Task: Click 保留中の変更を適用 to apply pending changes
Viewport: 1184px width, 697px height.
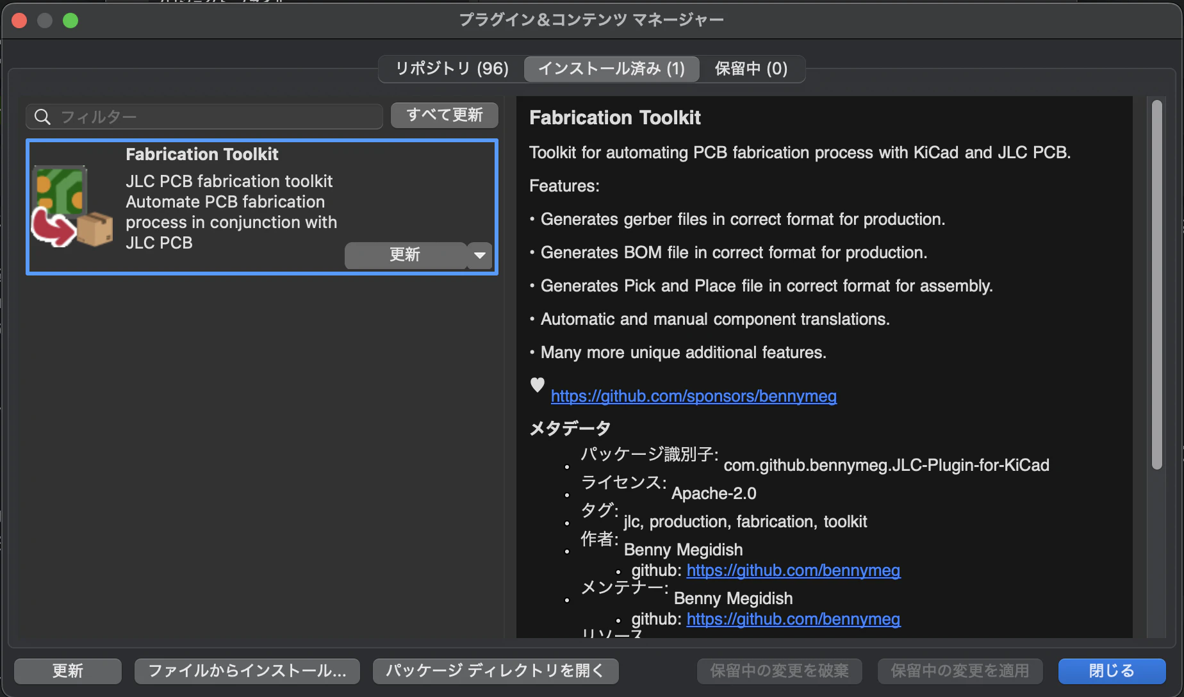Action: pyautogui.click(x=960, y=671)
